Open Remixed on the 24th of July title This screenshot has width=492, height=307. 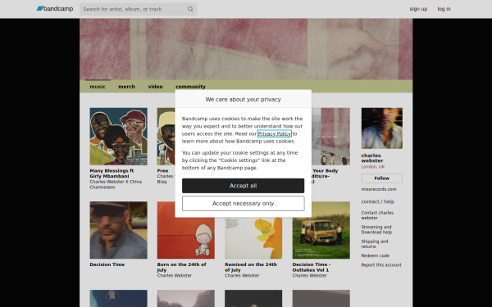coord(251,267)
